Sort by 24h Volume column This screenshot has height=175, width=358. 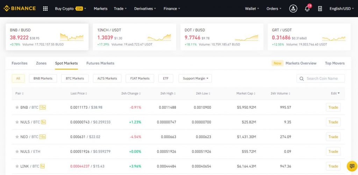[x=281, y=93]
